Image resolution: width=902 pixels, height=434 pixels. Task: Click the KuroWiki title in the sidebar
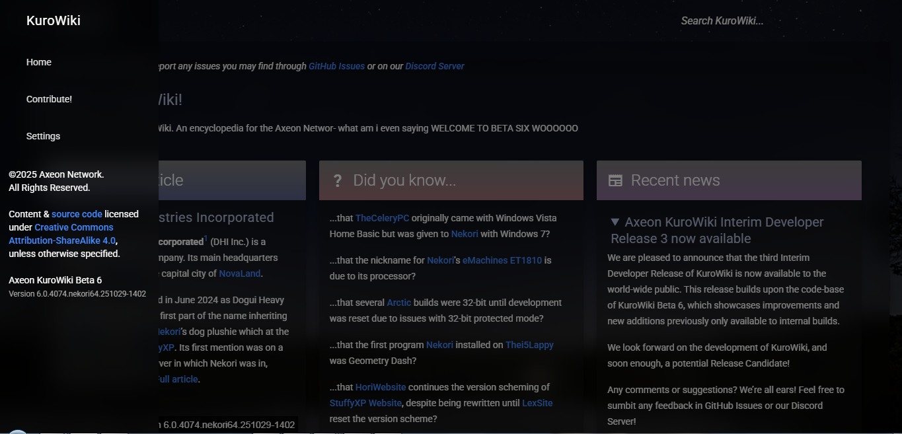pos(54,20)
